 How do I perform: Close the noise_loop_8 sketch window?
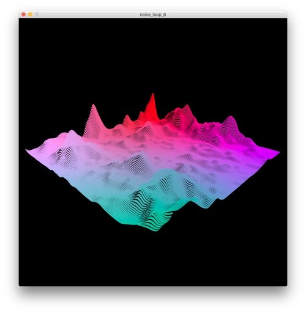23,15
